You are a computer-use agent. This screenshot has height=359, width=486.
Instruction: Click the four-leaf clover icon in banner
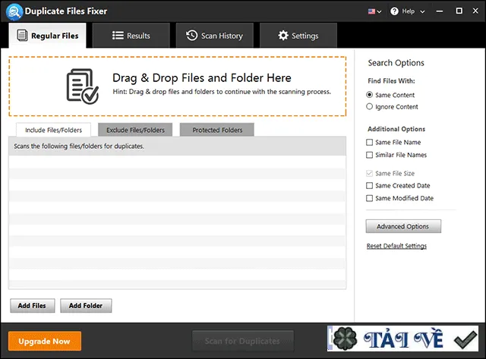click(x=345, y=339)
